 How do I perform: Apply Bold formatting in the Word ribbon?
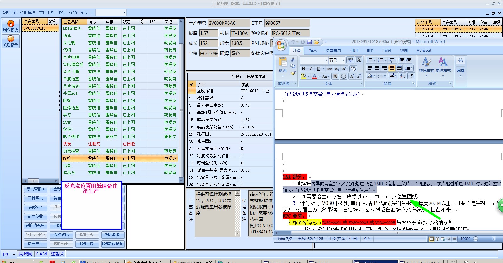point(303,68)
